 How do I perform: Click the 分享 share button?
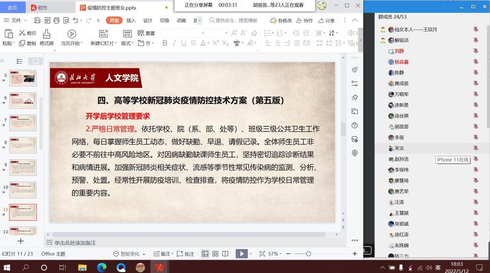click(327, 21)
